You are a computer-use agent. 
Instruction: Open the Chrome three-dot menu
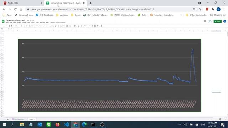click(x=224, y=9)
